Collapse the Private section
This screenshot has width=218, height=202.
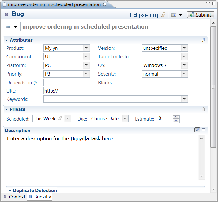(6, 109)
